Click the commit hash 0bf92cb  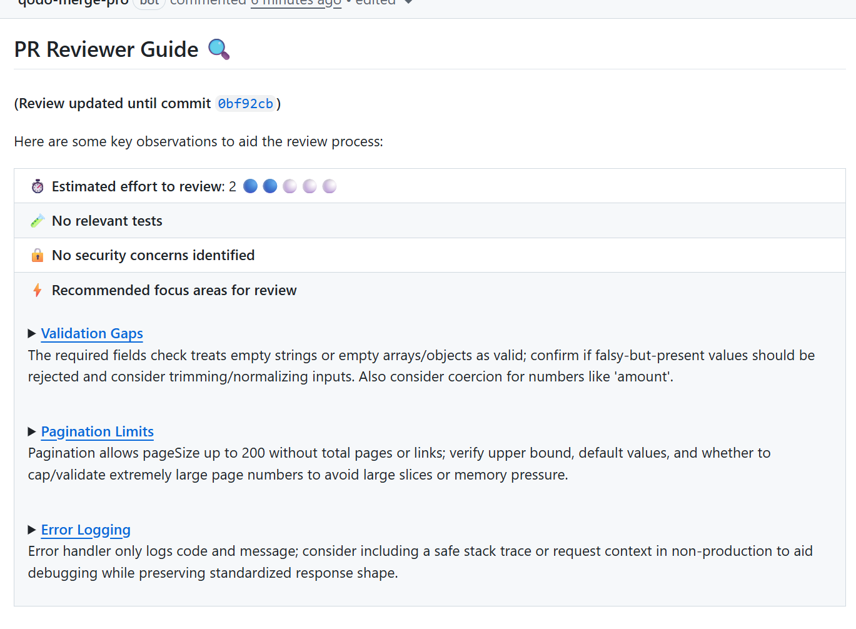pos(245,103)
